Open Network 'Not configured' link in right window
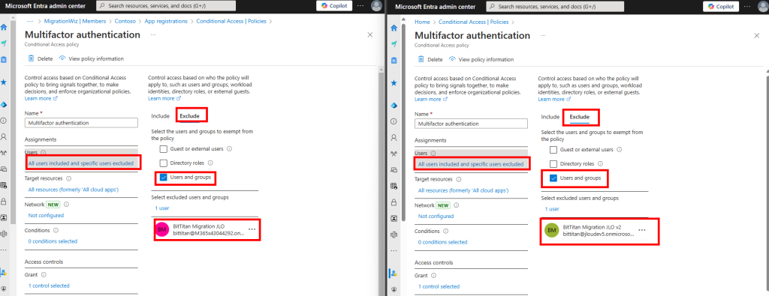The image size is (769, 296). pos(436,216)
